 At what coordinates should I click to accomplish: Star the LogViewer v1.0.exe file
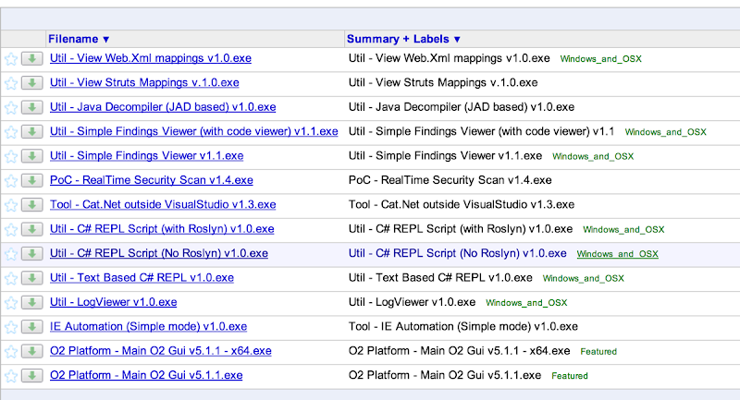11,303
